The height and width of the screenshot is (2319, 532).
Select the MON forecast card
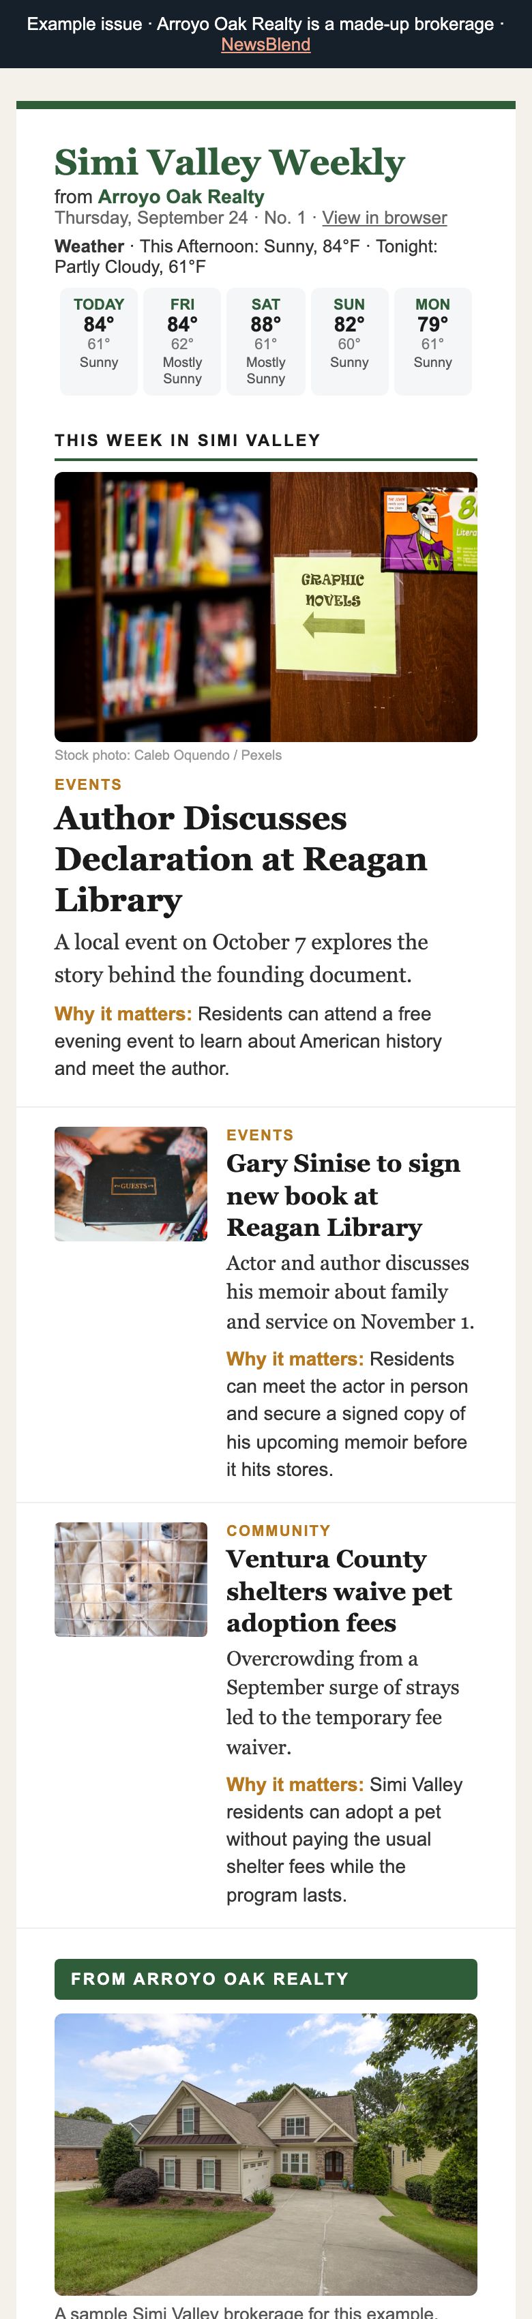[433, 341]
